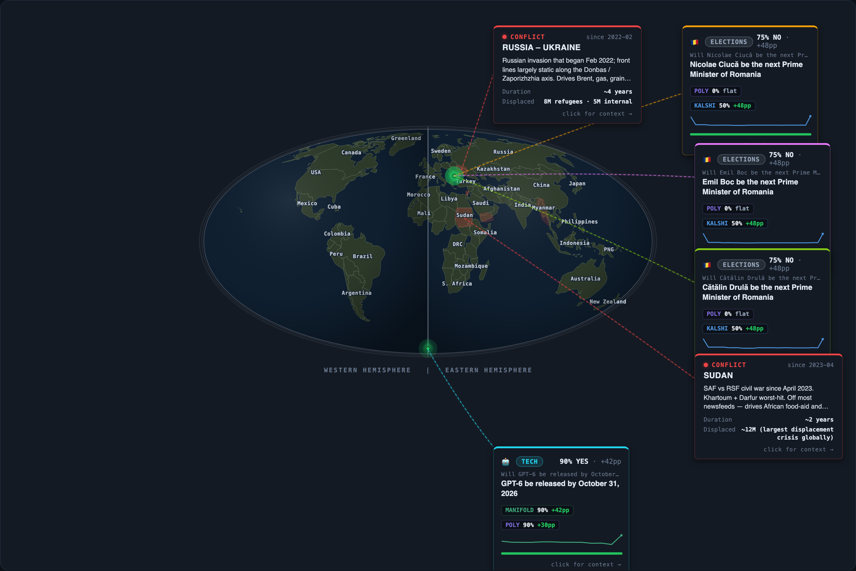Click KALSHI 50% badge on Drulă card
This screenshot has width=856, height=571.
[735, 329]
